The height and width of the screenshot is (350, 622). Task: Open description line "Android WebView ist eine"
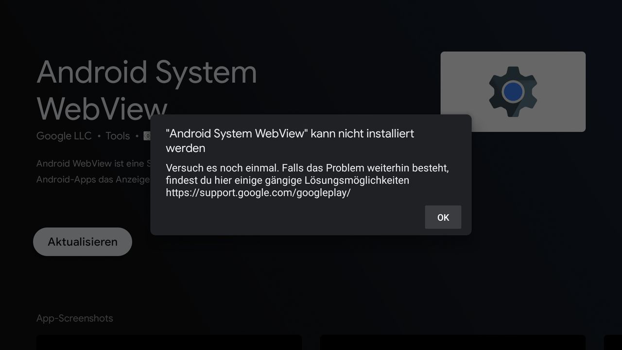pyautogui.click(x=93, y=163)
